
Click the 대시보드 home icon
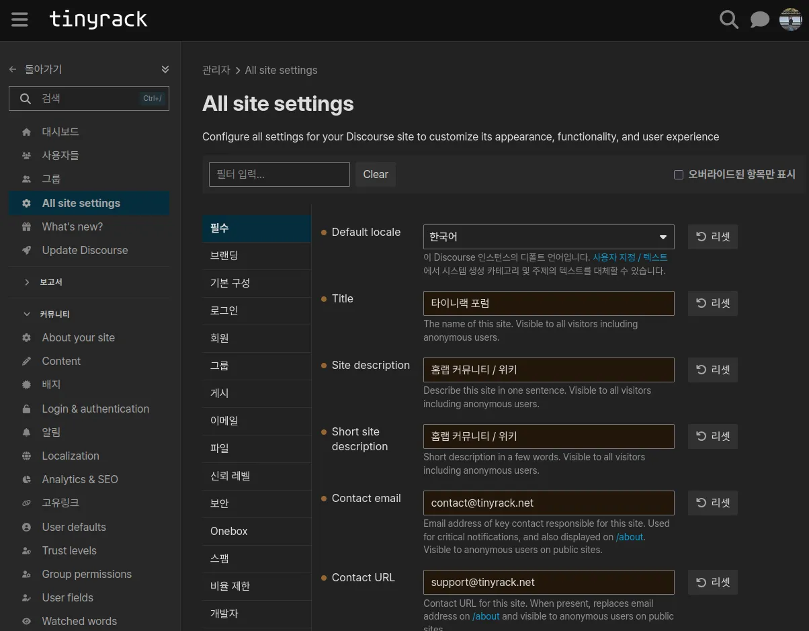[x=26, y=132]
